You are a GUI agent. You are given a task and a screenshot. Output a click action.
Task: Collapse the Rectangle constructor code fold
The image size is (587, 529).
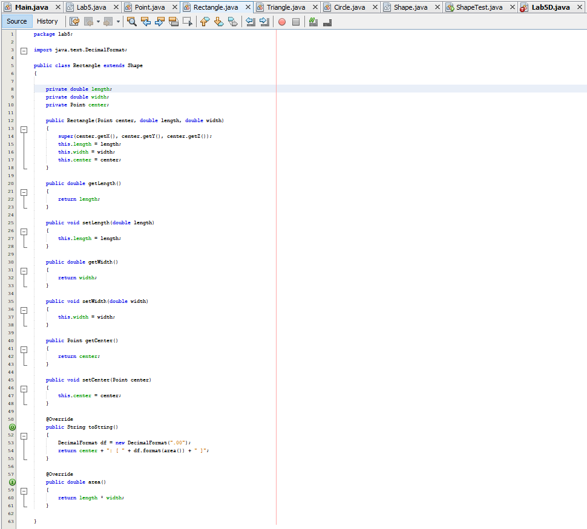point(24,129)
